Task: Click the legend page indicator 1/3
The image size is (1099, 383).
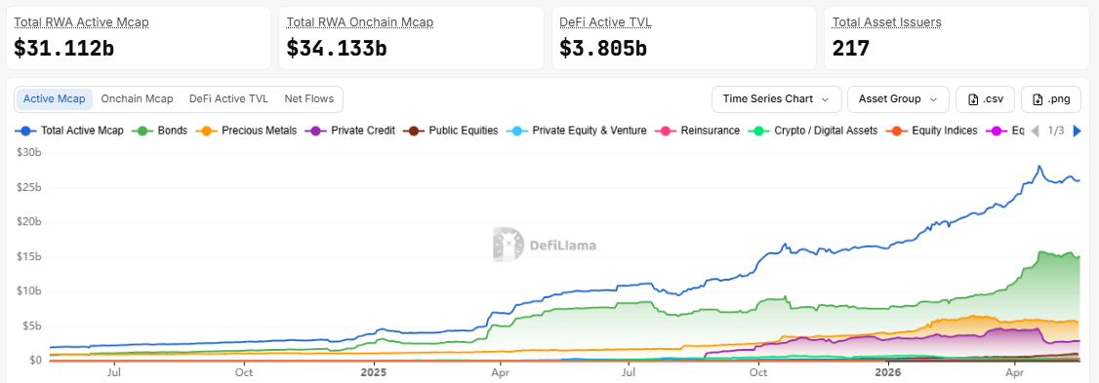Action: 1055,131
